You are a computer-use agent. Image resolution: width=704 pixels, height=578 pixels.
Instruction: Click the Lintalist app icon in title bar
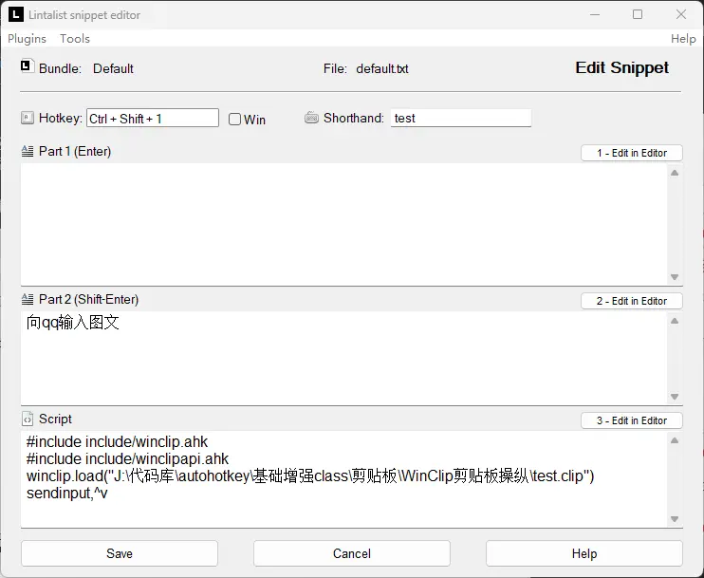point(16,14)
